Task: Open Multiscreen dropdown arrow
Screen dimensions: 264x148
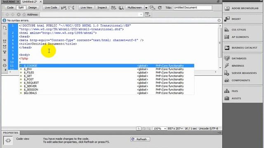Action: [x=146, y=8]
